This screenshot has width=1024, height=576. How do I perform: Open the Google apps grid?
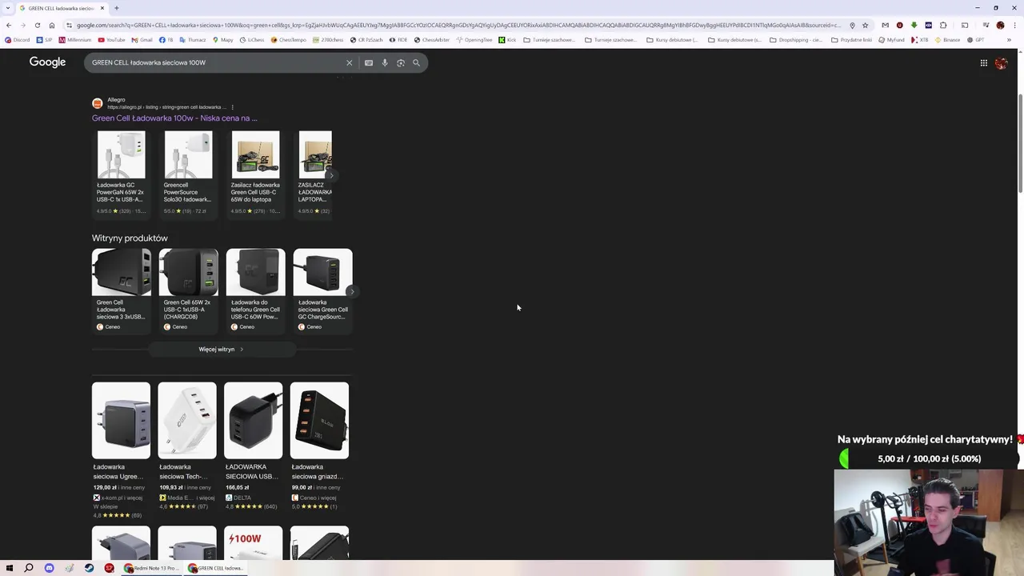click(984, 62)
